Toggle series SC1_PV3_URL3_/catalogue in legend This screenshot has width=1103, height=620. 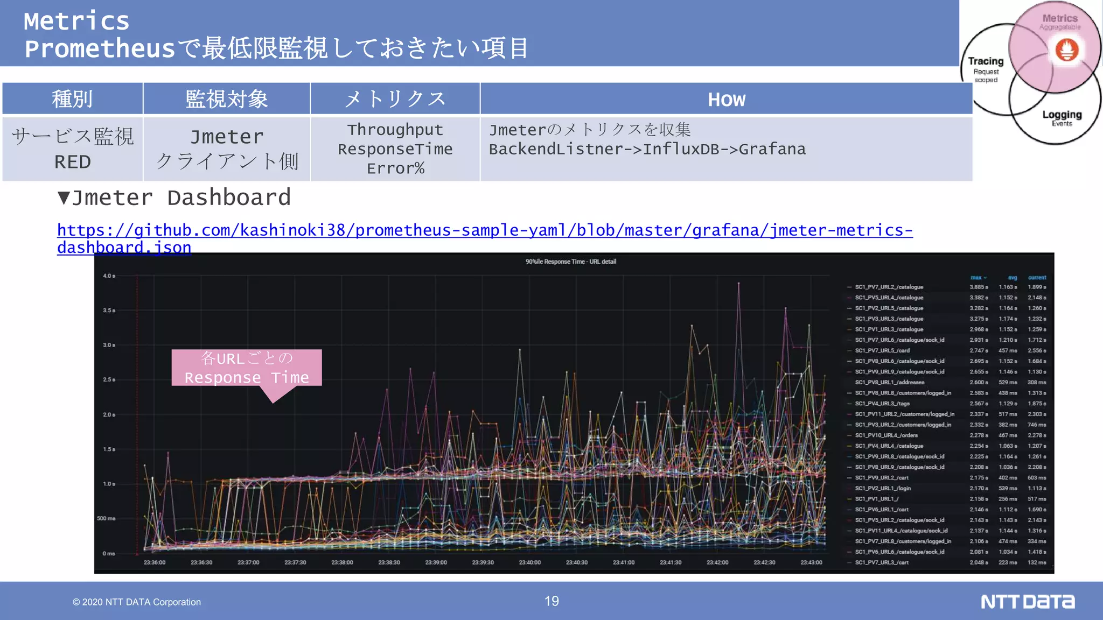889,319
